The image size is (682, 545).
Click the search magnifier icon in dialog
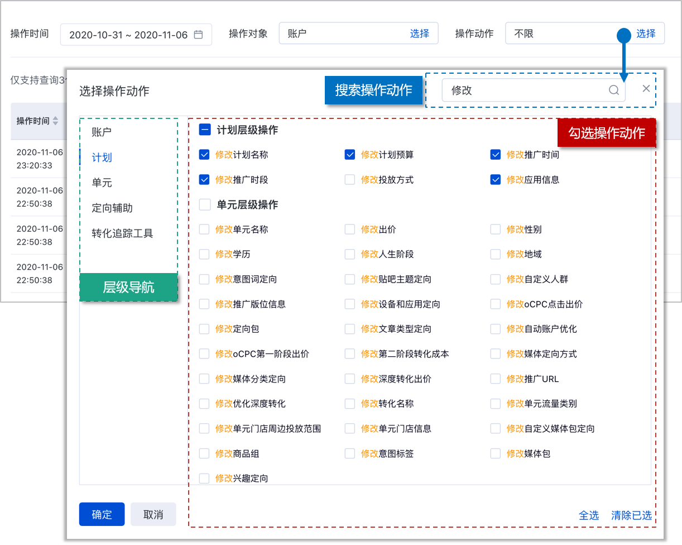pos(613,90)
